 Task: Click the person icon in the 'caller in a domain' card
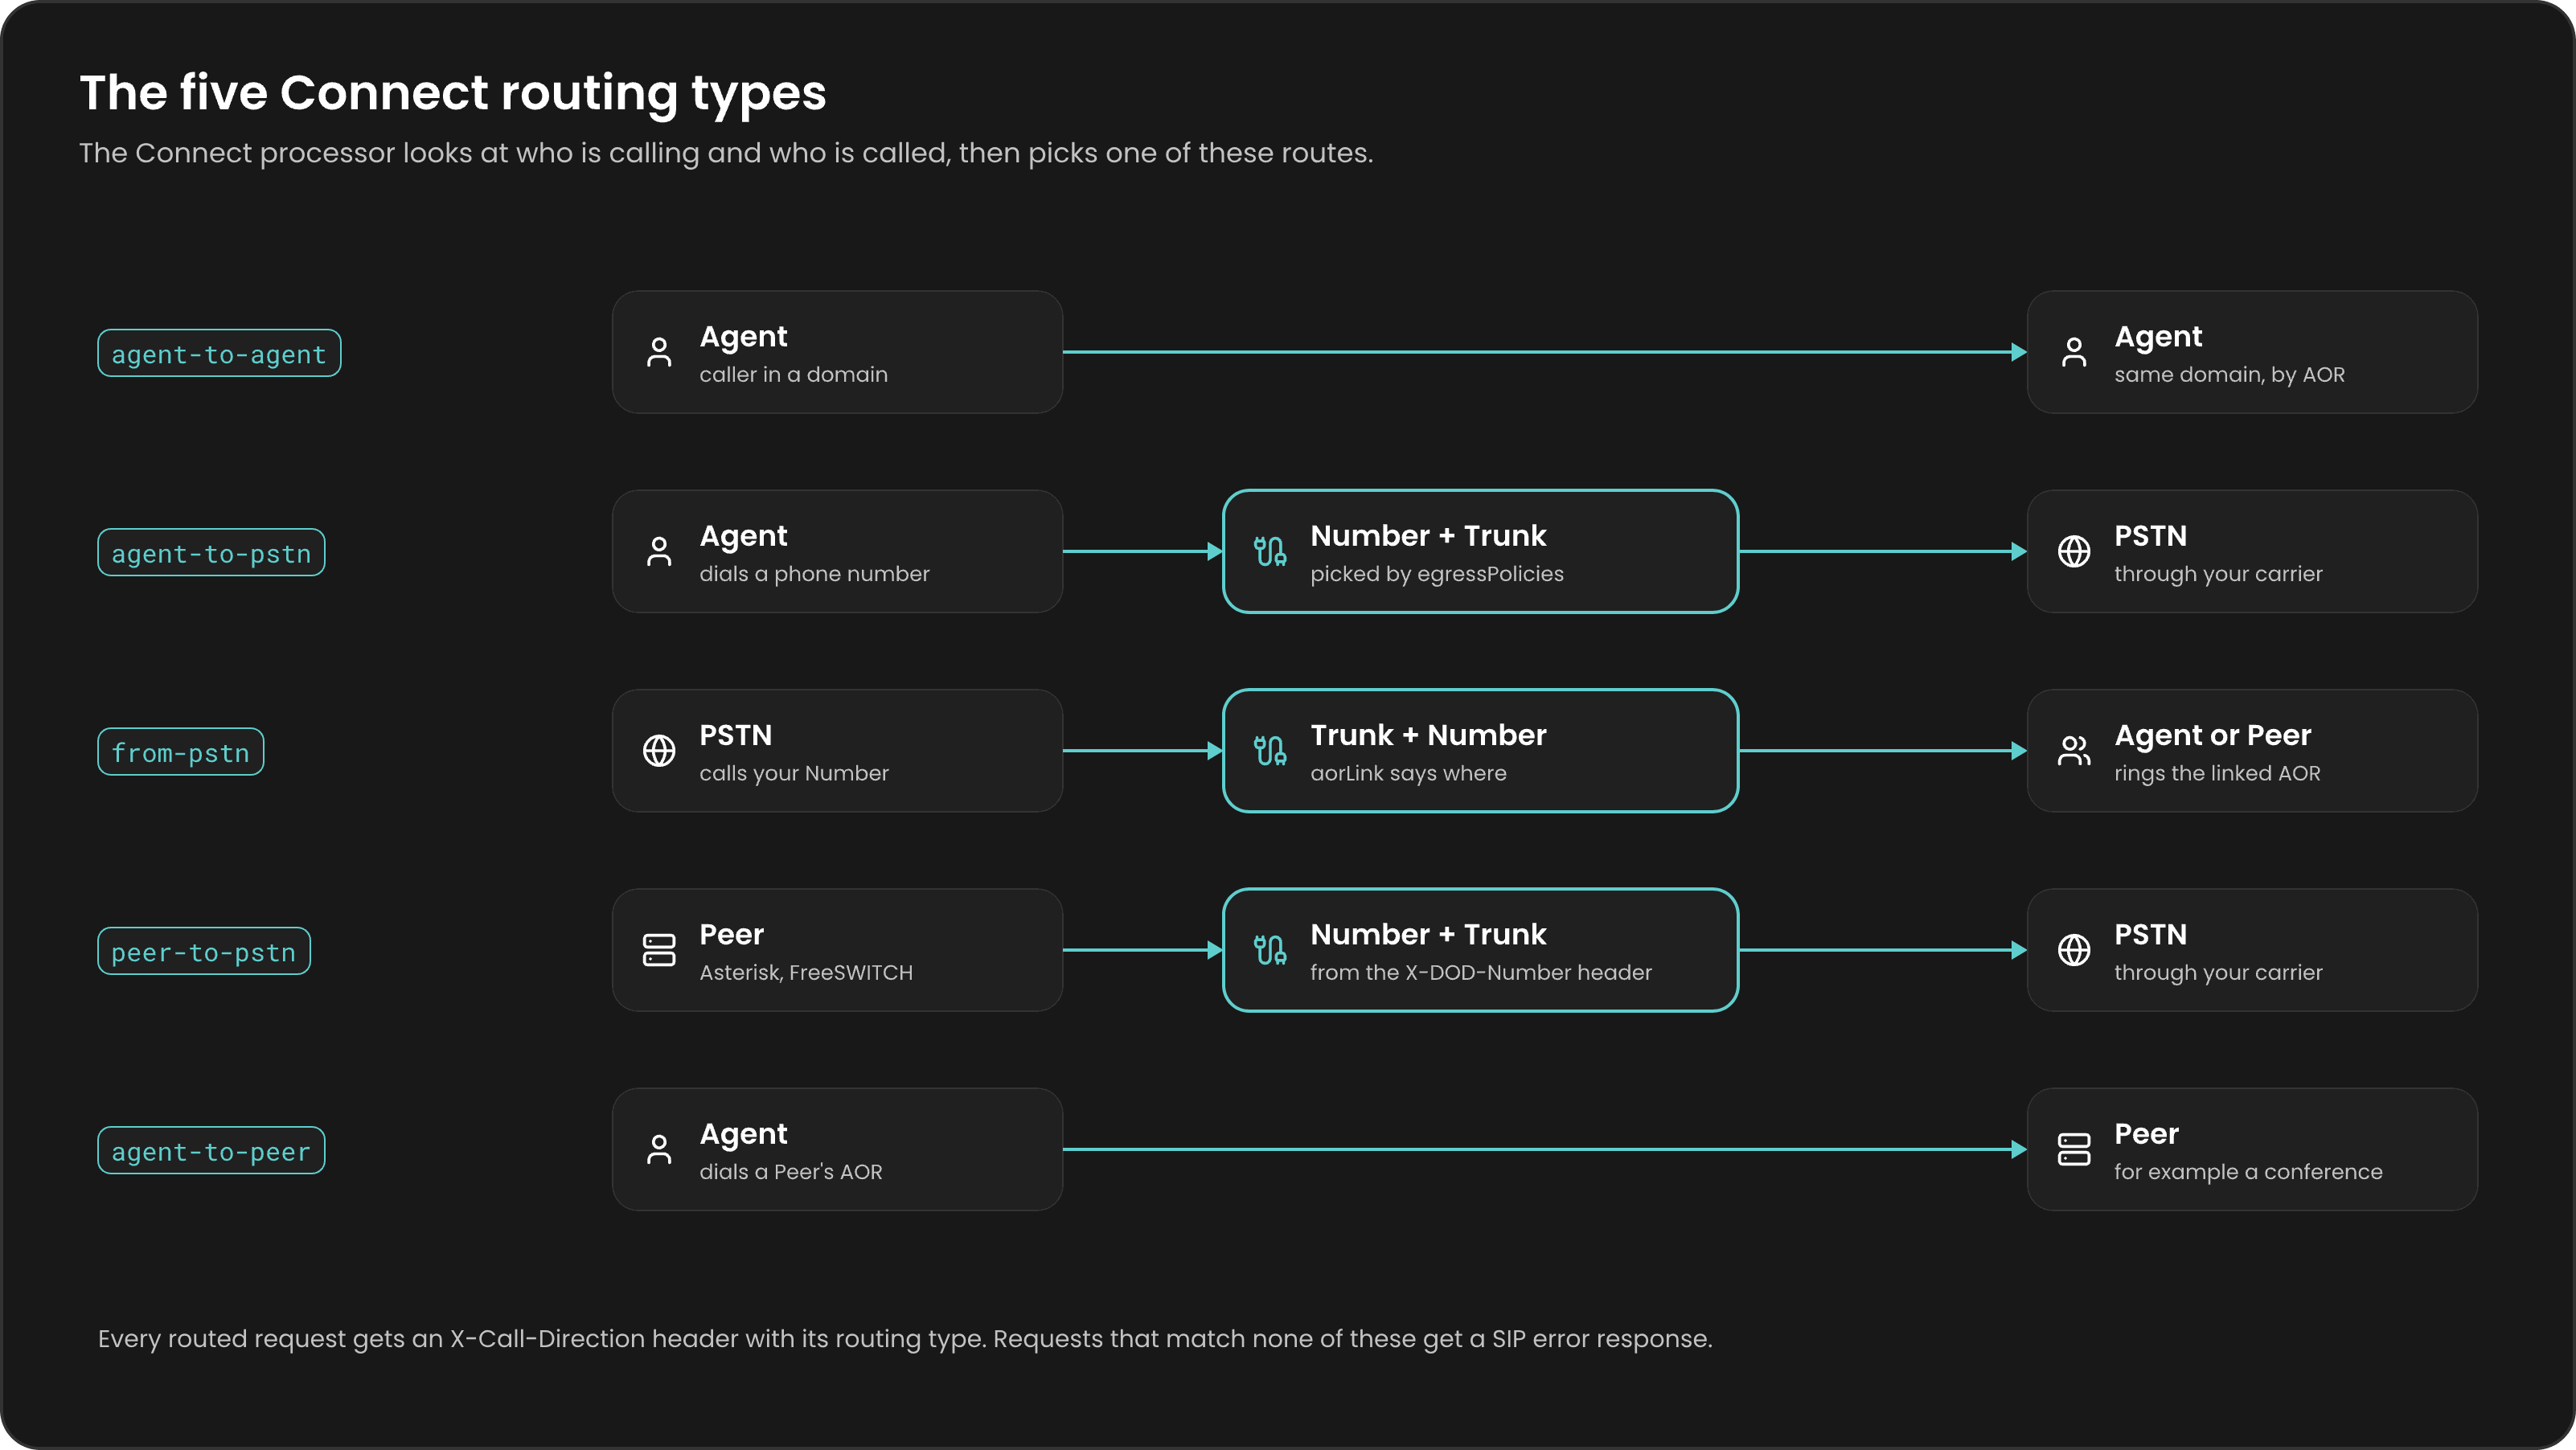pyautogui.click(x=659, y=352)
